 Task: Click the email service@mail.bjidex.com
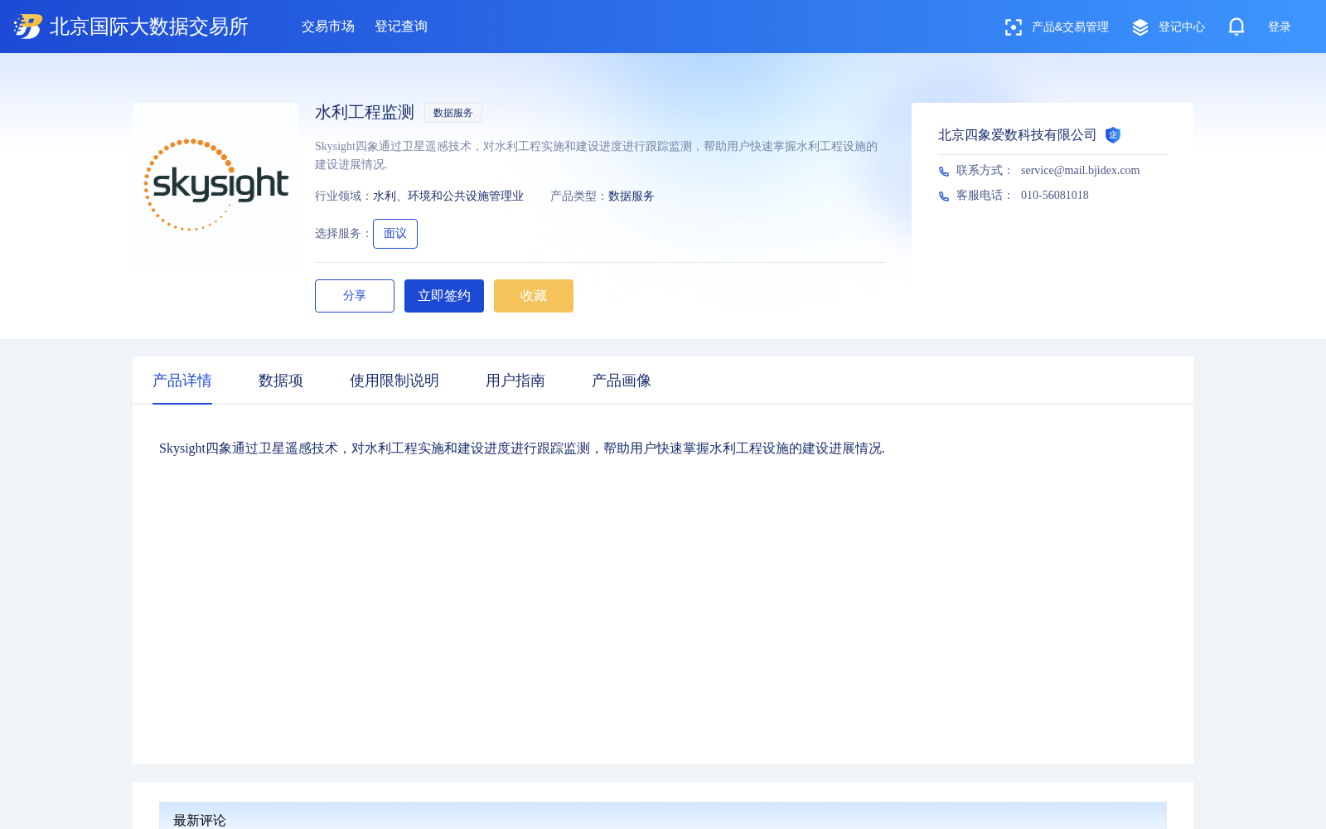click(x=1080, y=170)
